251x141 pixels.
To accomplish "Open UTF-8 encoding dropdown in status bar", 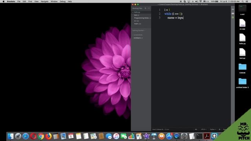I will coord(204,129).
